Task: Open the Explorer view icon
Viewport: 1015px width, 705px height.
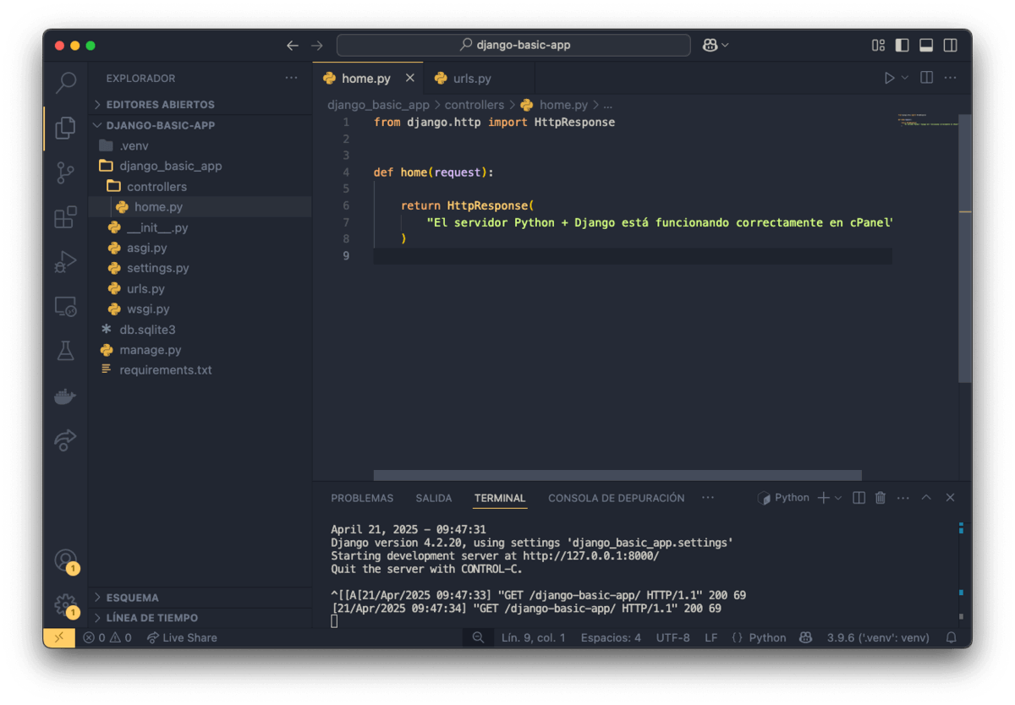Action: click(65, 128)
